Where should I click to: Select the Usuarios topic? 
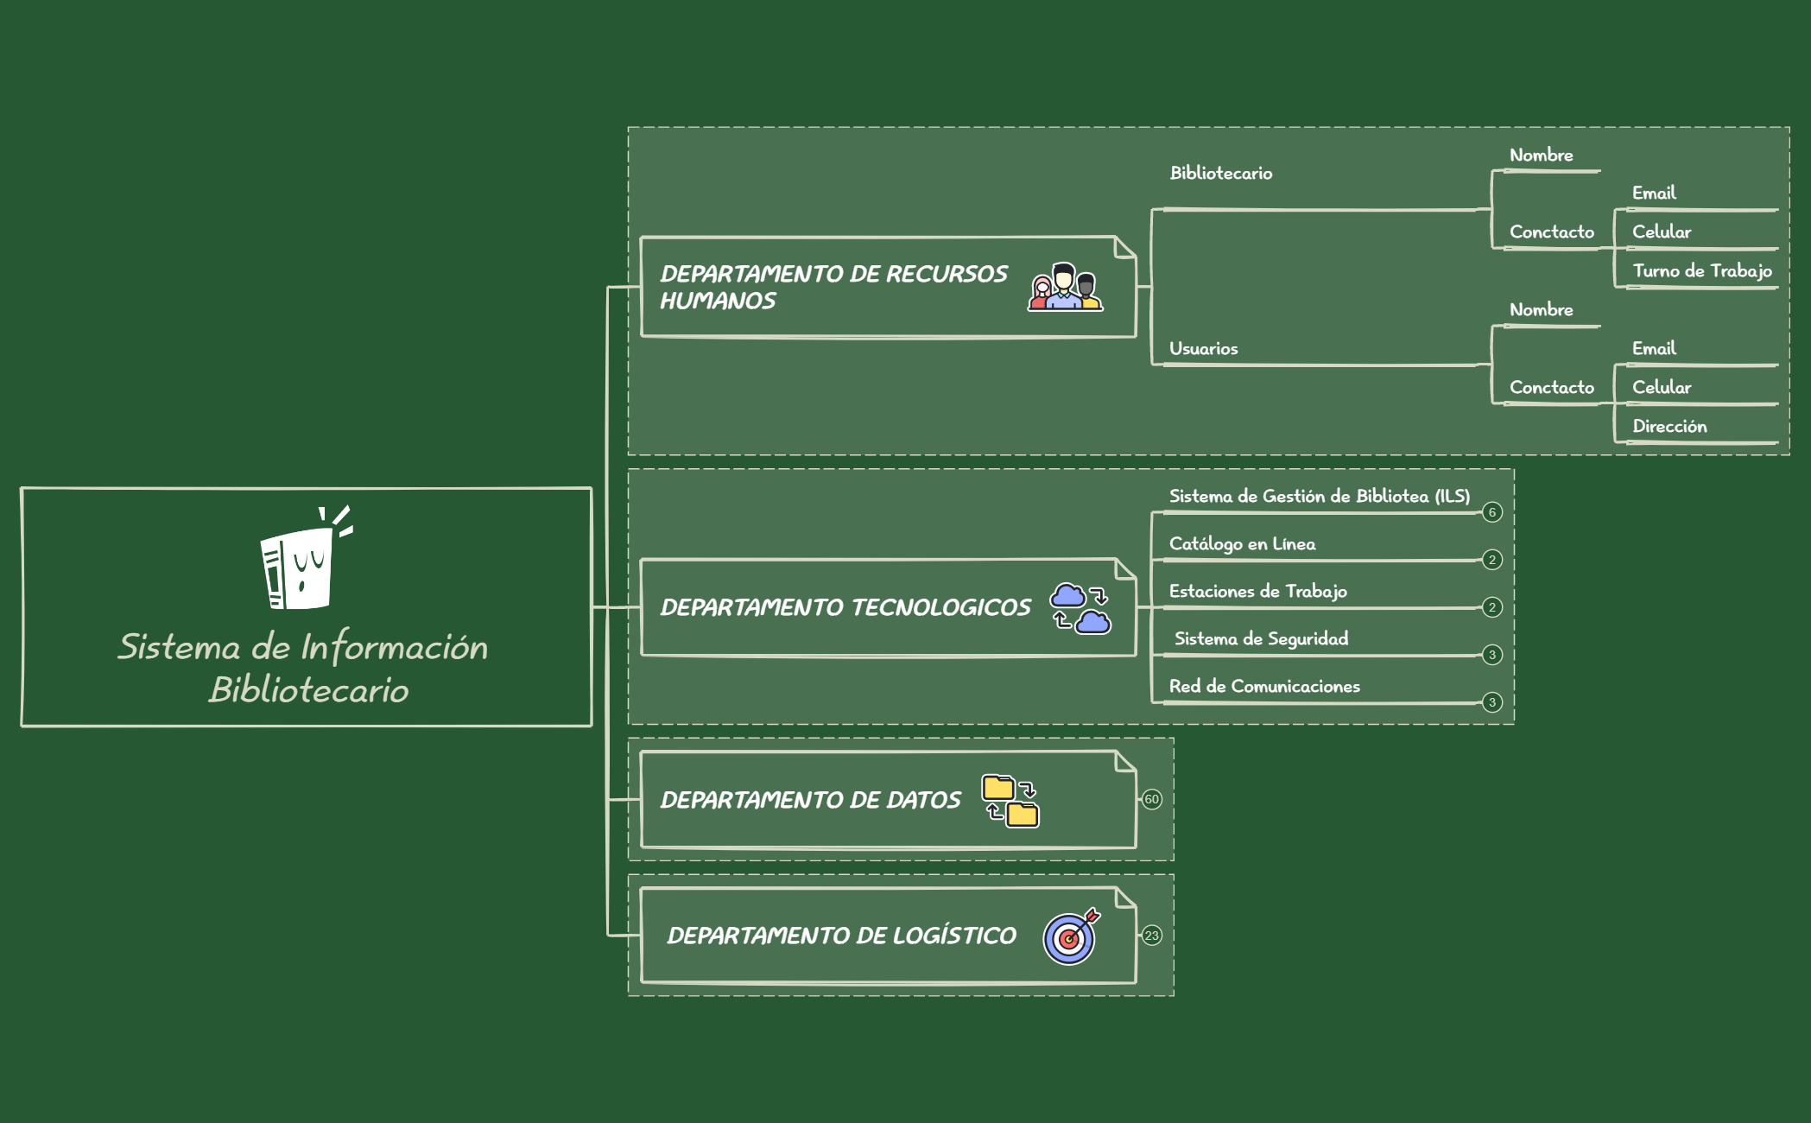[1203, 348]
